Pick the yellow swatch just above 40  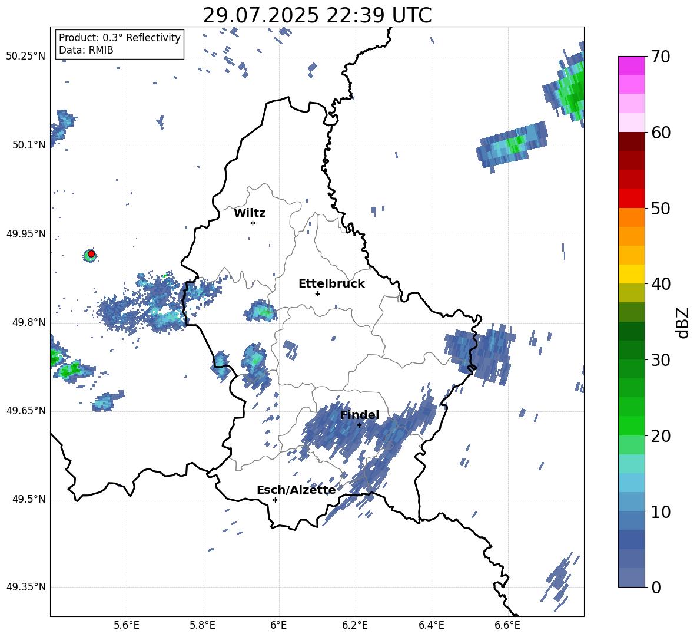pyautogui.click(x=631, y=274)
